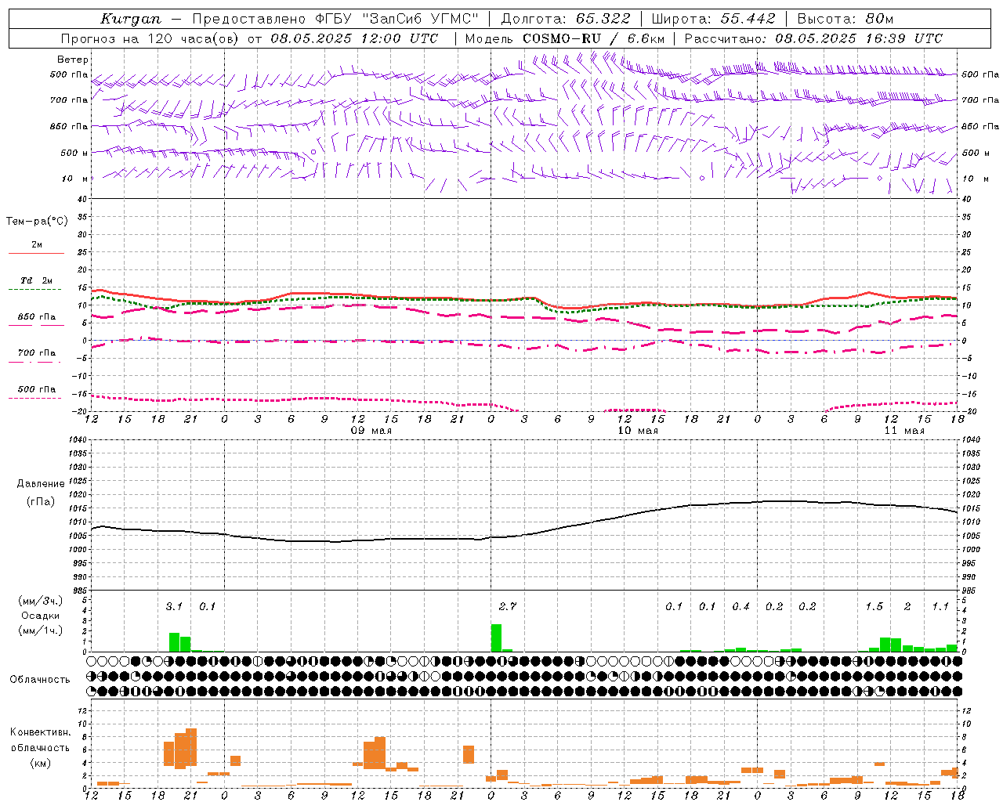
Task: Click the date label "11 мая"
Action: [x=904, y=431]
